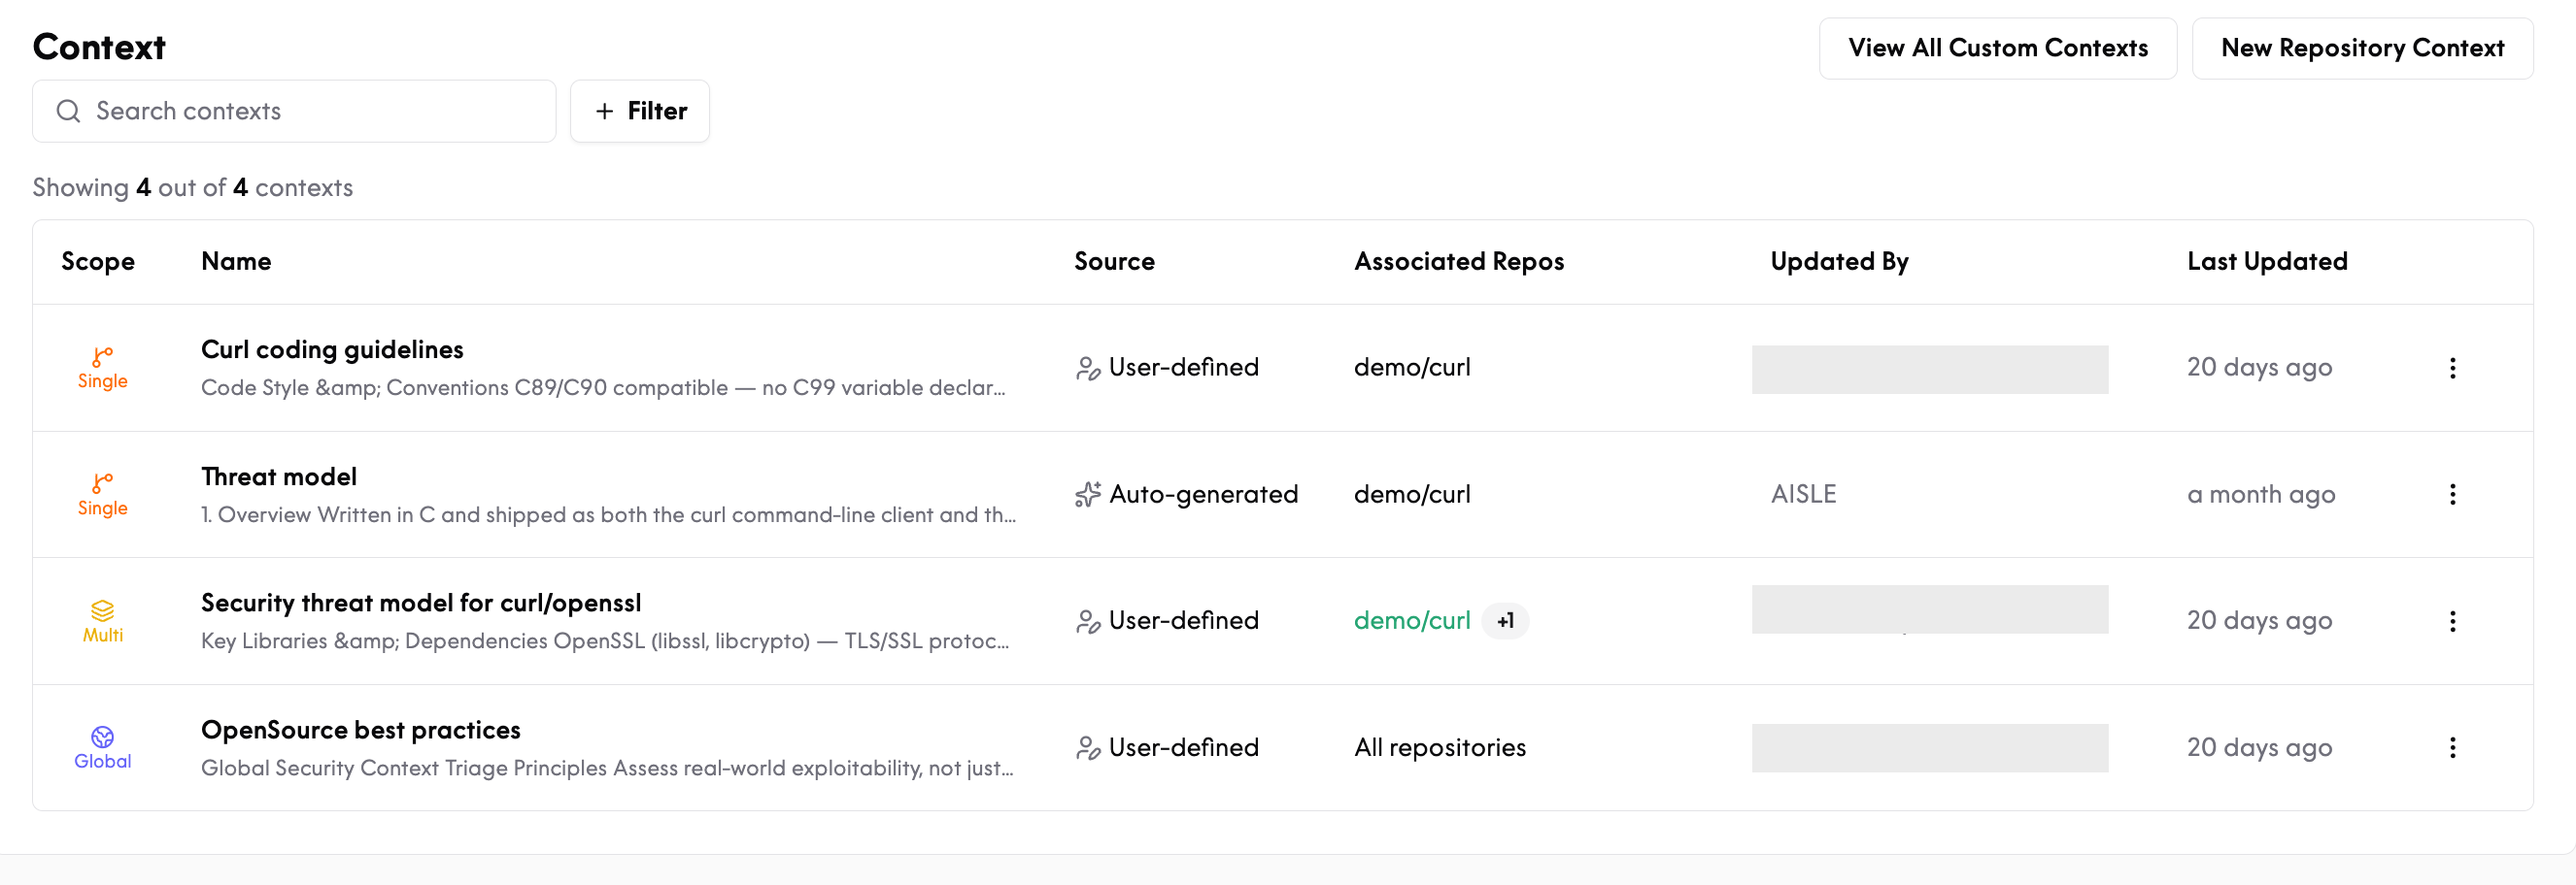This screenshot has height=885, width=2576.
Task: Open the OpenSource best practices context
Action: [x=361, y=730]
